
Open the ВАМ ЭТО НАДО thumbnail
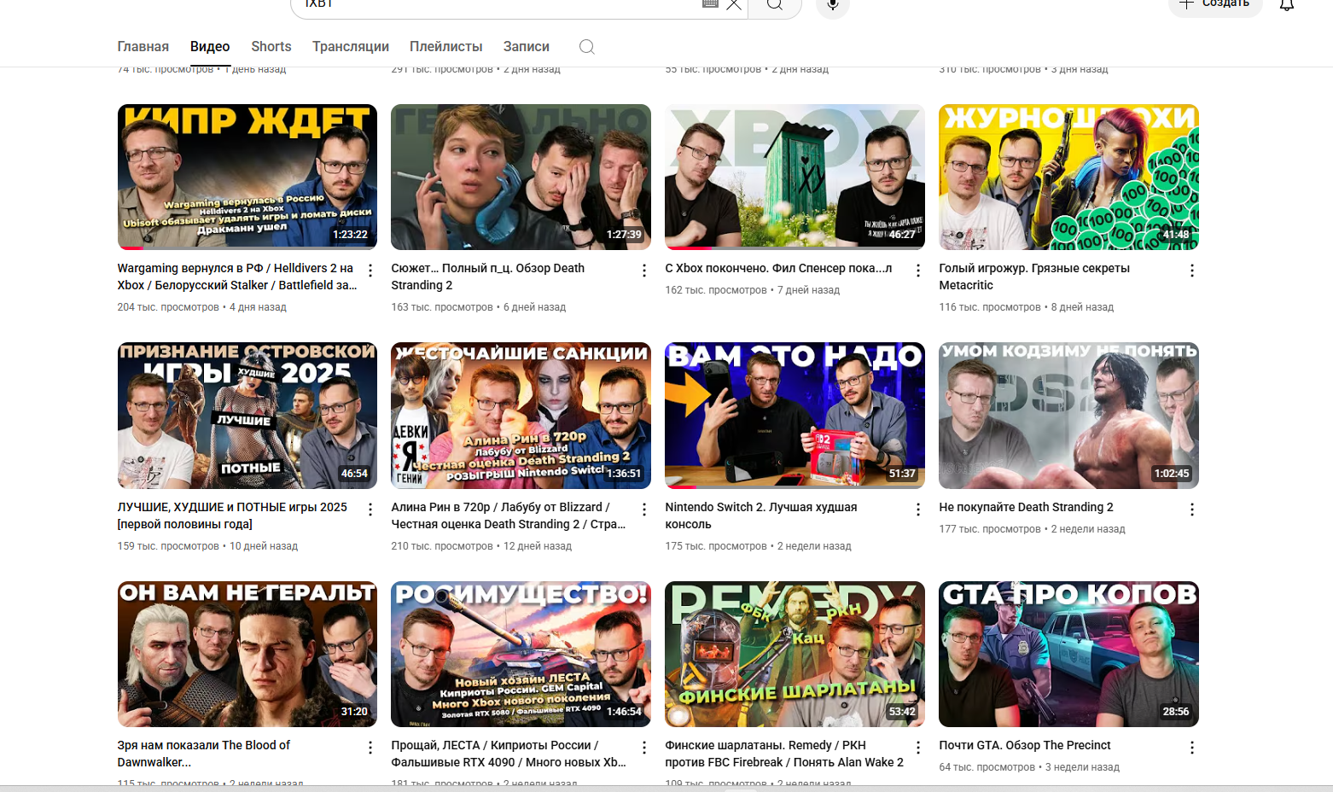(x=795, y=416)
